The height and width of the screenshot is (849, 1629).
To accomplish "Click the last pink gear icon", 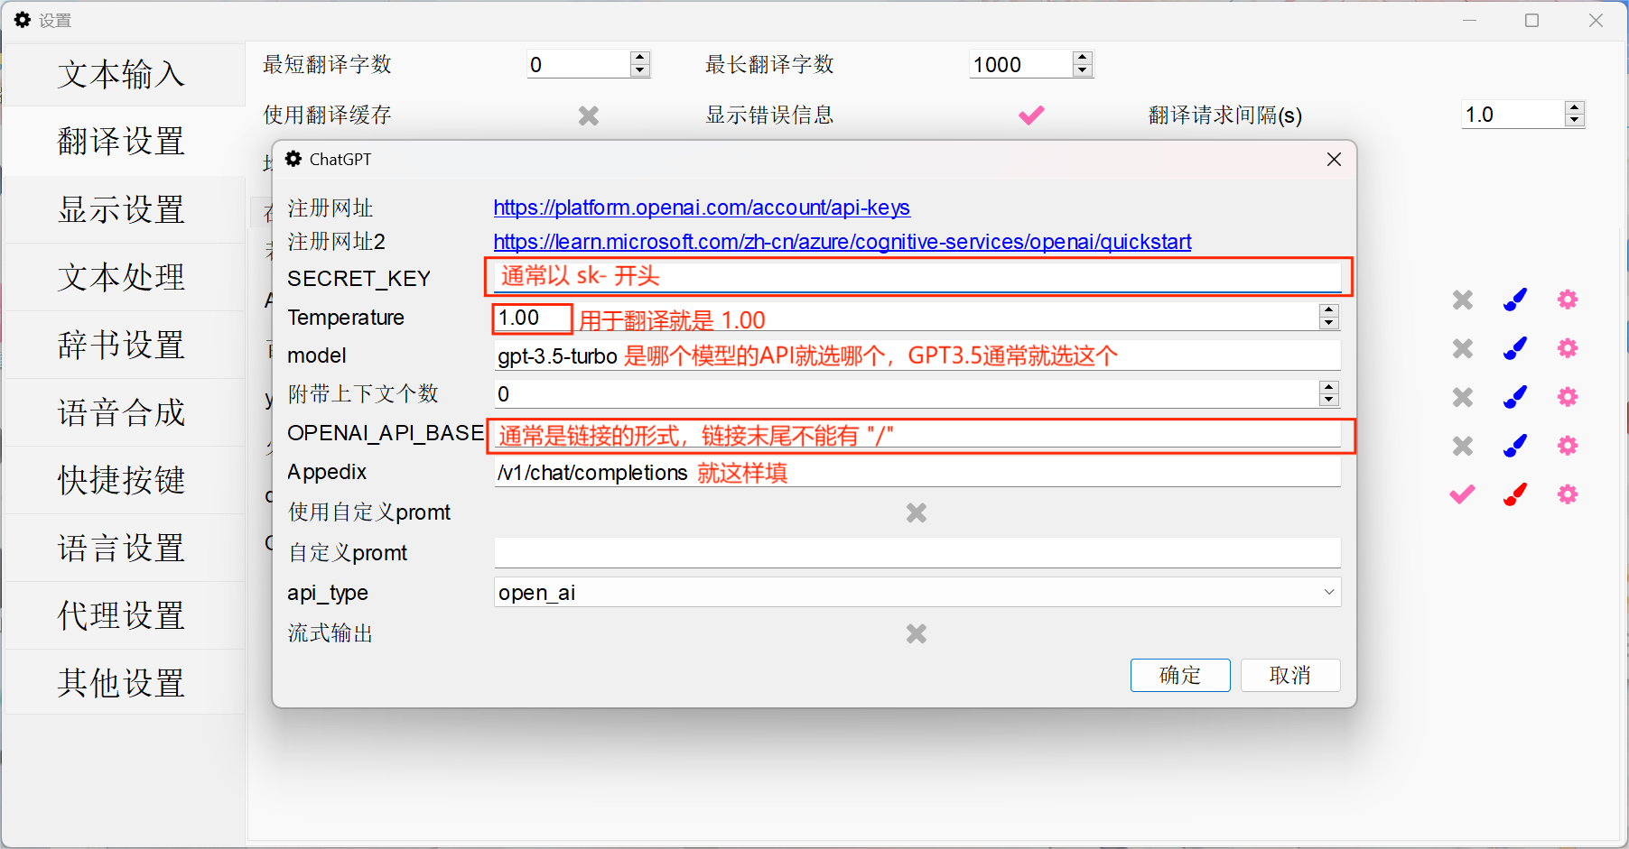I will pos(1568,494).
